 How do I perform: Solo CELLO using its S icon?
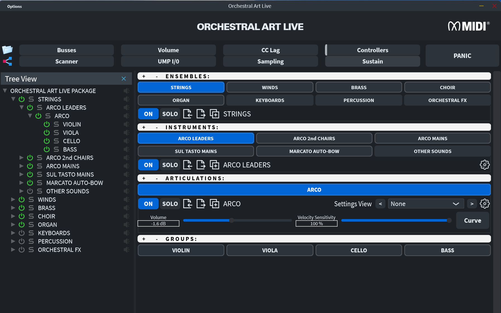pos(56,141)
